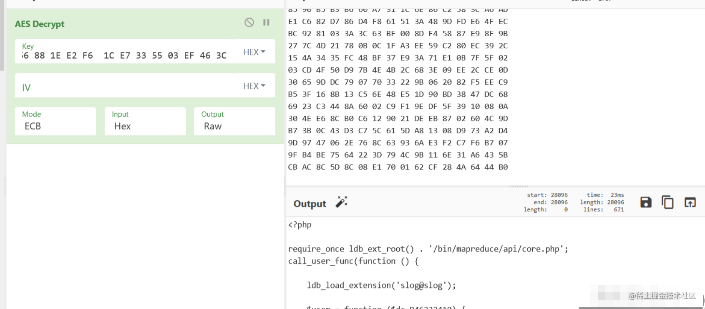This screenshot has width=705, height=309.
Task: Click hex row starting with 'B5 3F 16'
Action: [398, 94]
